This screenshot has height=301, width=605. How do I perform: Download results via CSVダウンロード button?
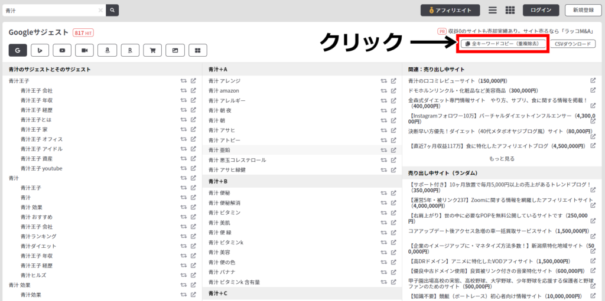pos(573,44)
